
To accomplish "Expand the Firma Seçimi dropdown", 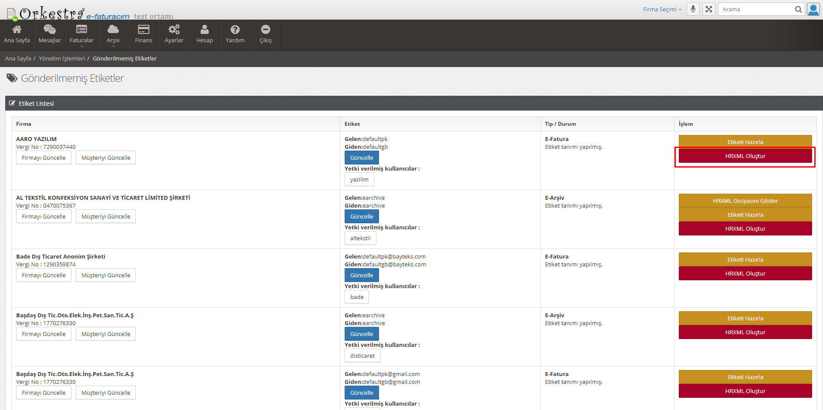I will pos(662,9).
